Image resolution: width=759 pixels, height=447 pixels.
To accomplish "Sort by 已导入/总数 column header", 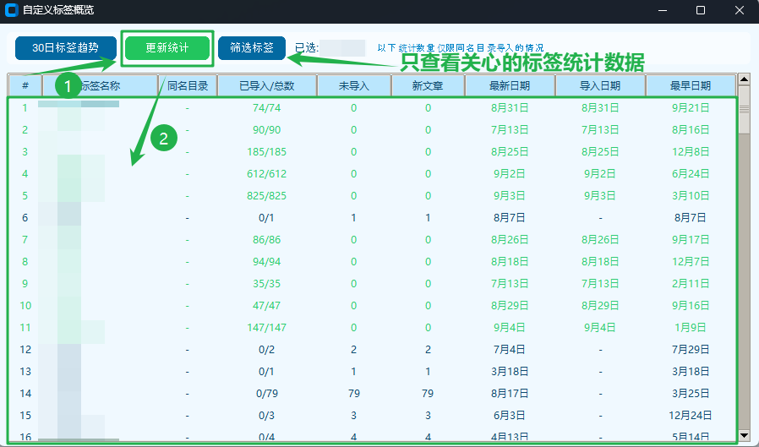I will click(267, 86).
